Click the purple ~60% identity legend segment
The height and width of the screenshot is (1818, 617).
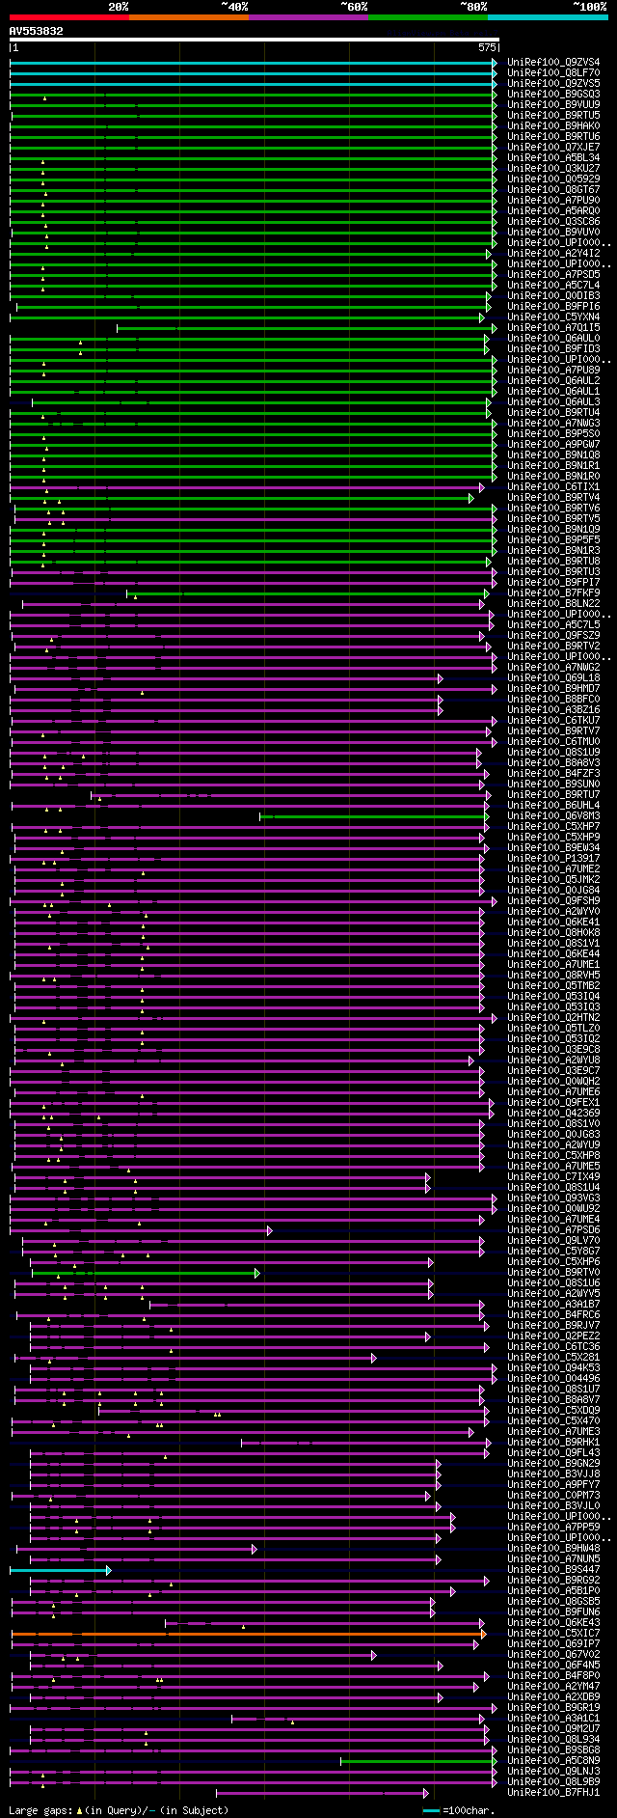(x=308, y=17)
